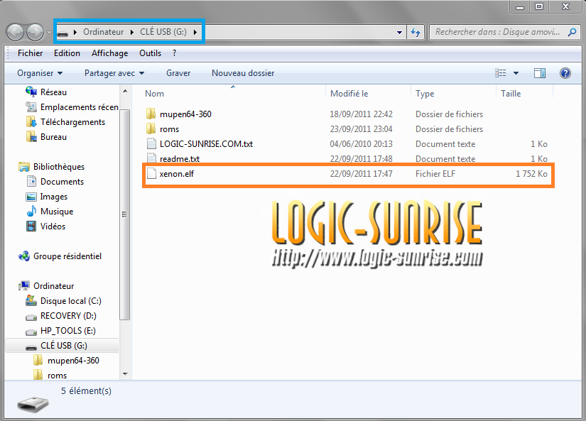Viewport: 586px width, 421px height.
Task: Click navigation pane scrollbar down arrow
Action: click(125, 374)
